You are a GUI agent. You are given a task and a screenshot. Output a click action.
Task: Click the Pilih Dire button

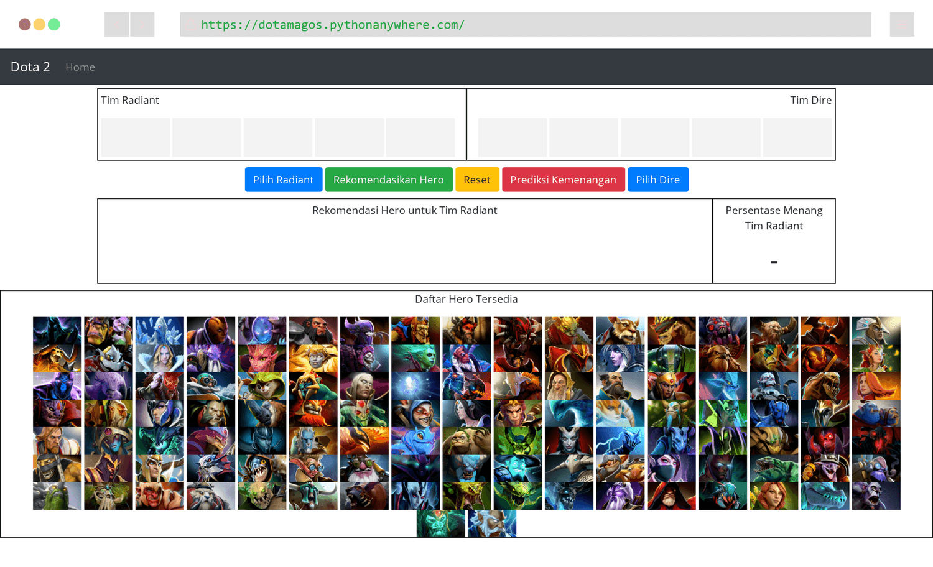tap(657, 180)
